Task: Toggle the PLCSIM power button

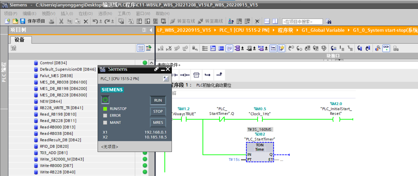Action: coord(105,100)
